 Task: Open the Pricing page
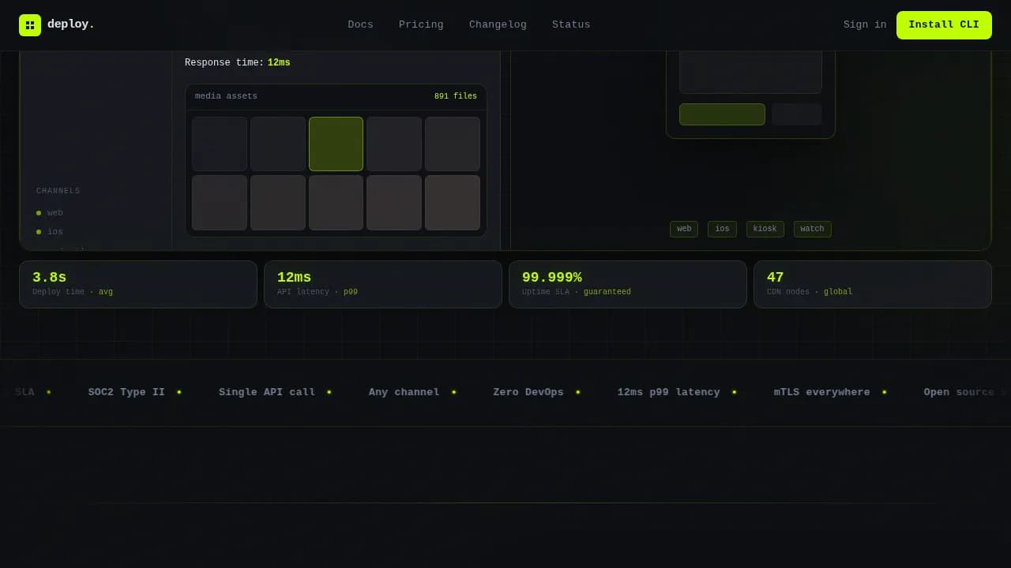pyautogui.click(x=421, y=24)
